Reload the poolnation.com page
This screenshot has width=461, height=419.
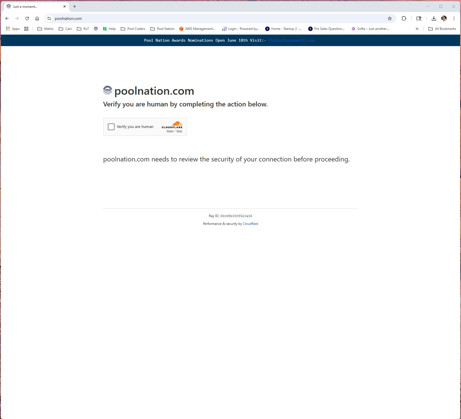[x=27, y=18]
